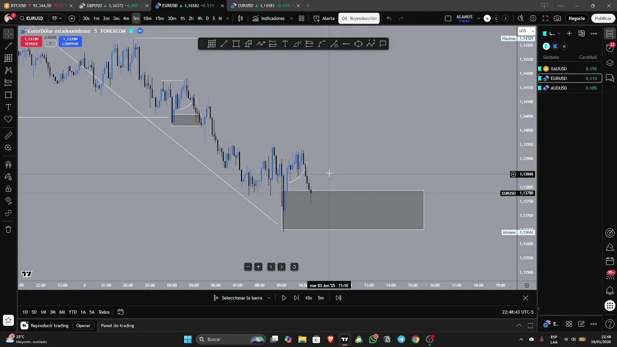Pick rectangle shape in floating drawing toolbar
Screen dimensions: 617x347
[x=236, y=44]
